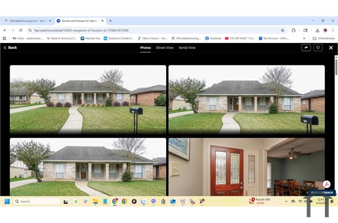The height and width of the screenshot is (223, 338).
Task: Open a new browser tab
Action: tap(110, 21)
